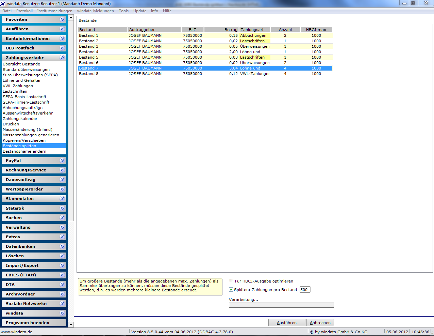Open the Tools menu
Viewport: 434px width, 336px height.
(x=124, y=11)
